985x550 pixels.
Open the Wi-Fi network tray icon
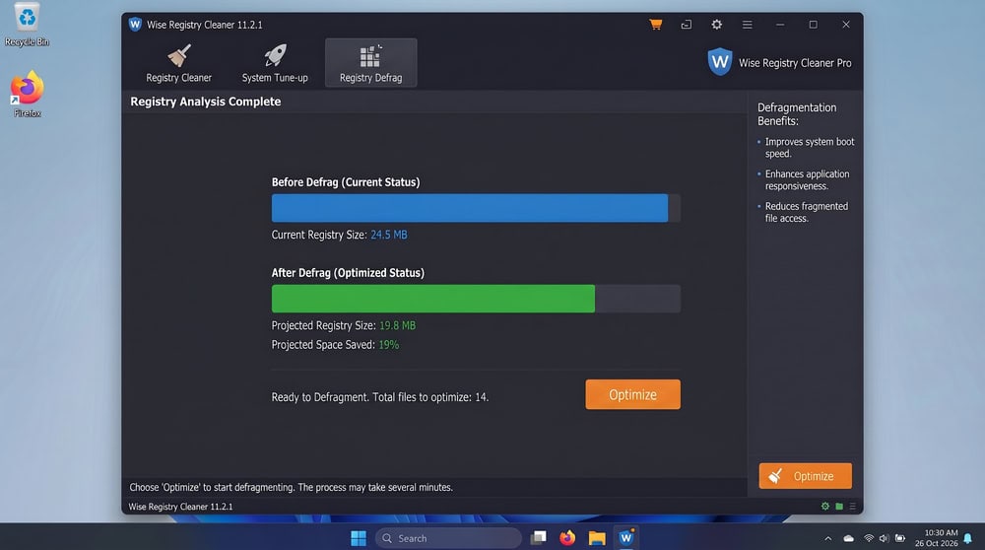point(869,539)
